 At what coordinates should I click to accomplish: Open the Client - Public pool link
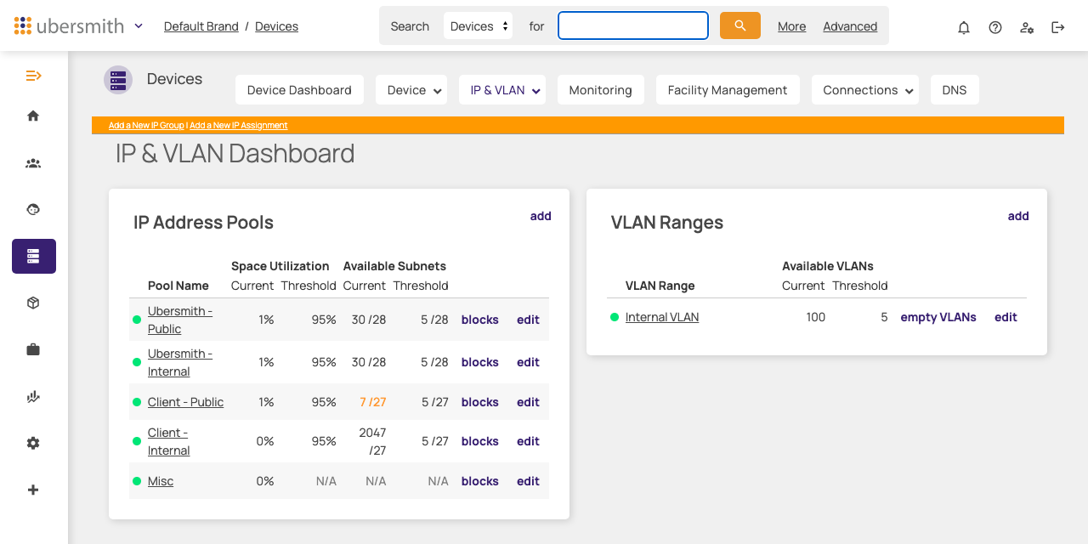[x=185, y=402]
